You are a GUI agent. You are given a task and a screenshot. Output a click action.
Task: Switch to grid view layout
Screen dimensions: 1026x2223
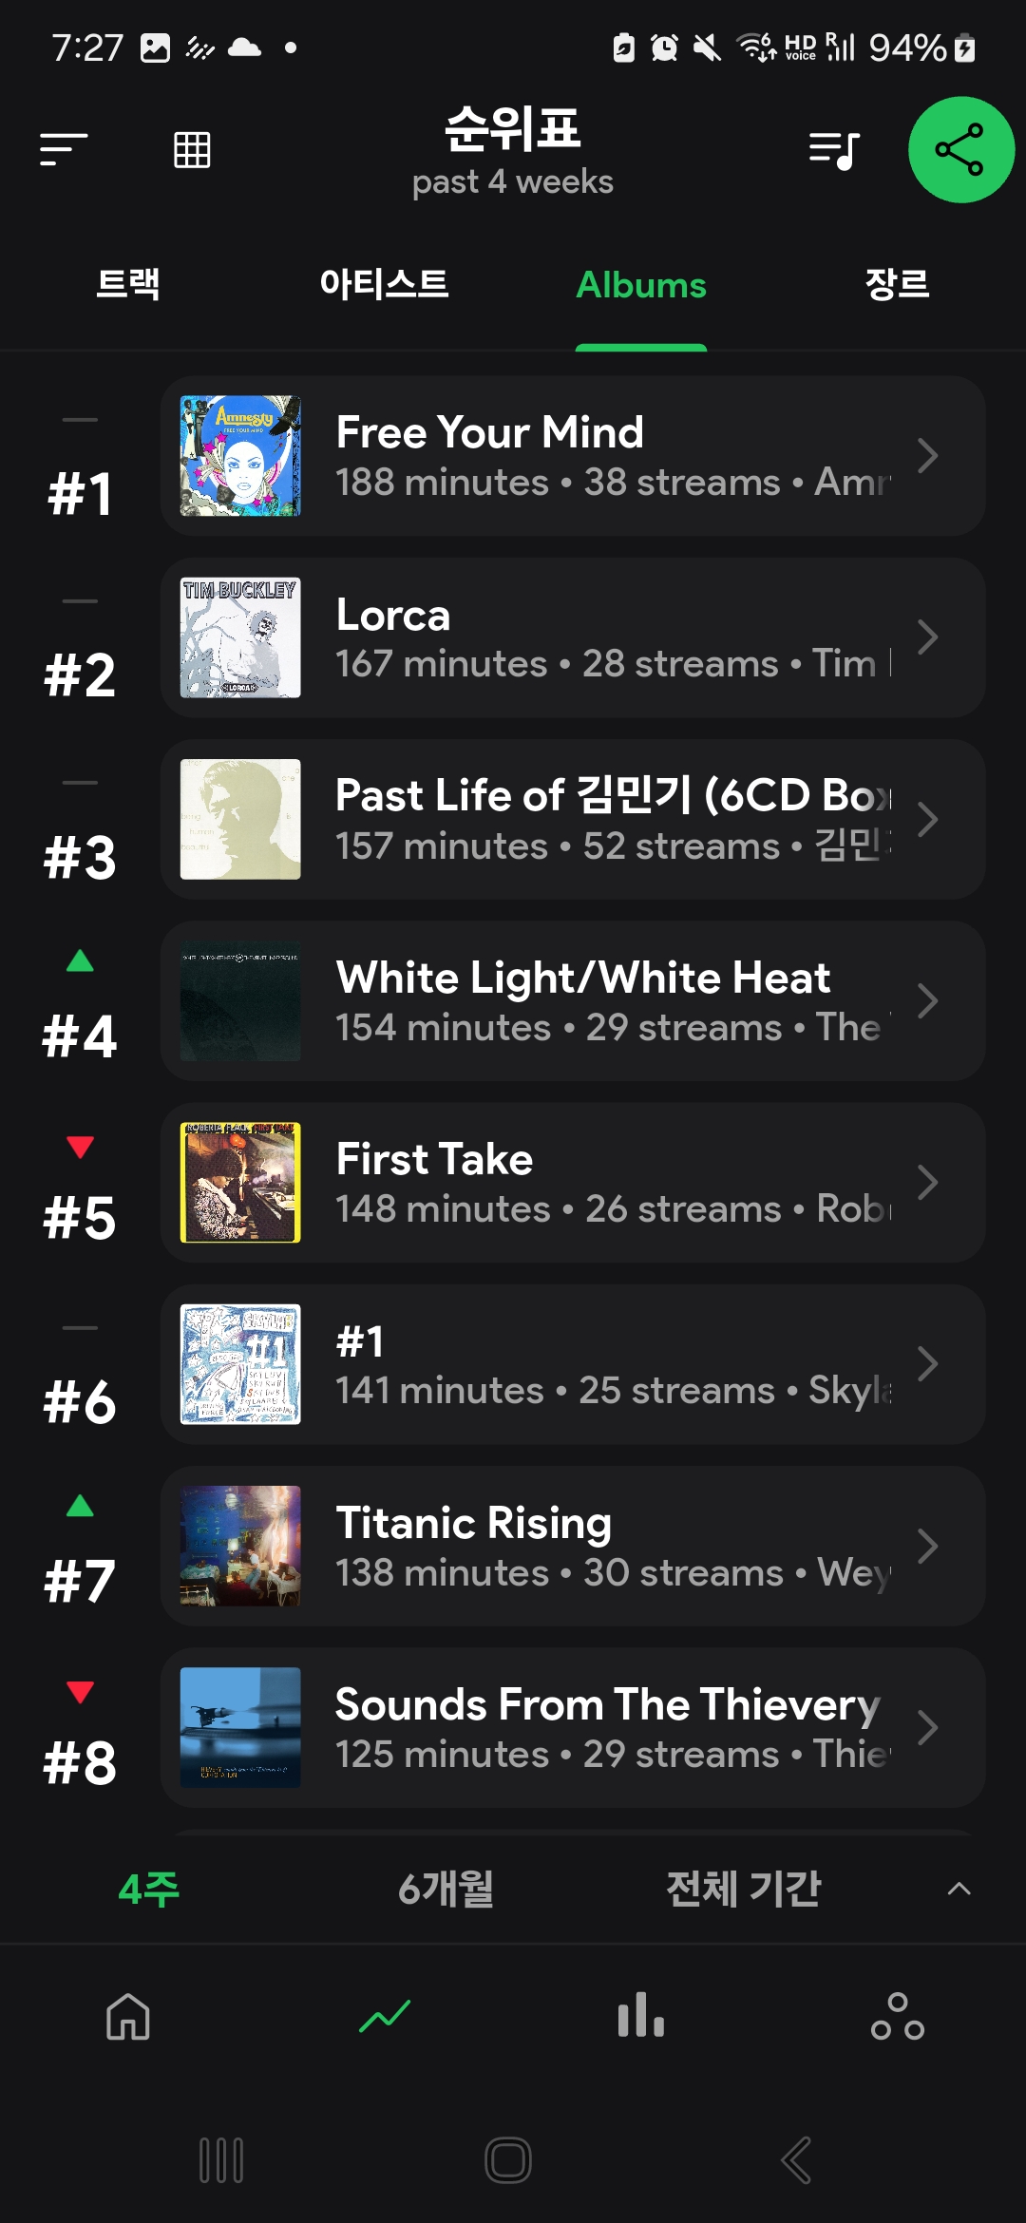192,150
